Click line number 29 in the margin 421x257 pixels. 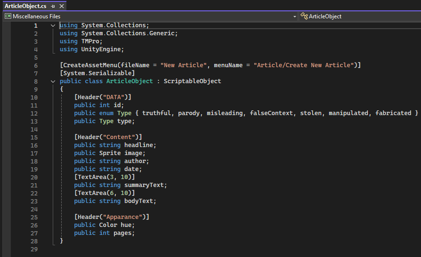(x=34, y=249)
